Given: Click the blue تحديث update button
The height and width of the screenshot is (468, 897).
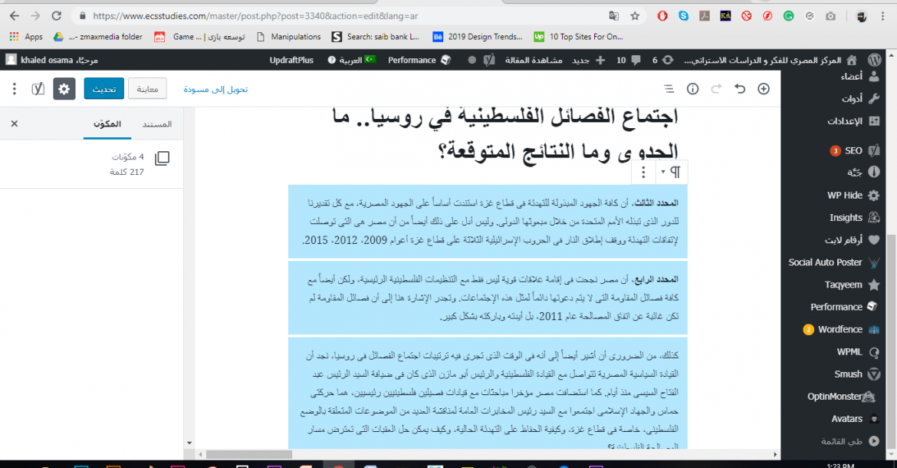Looking at the screenshot, I should (103, 89).
